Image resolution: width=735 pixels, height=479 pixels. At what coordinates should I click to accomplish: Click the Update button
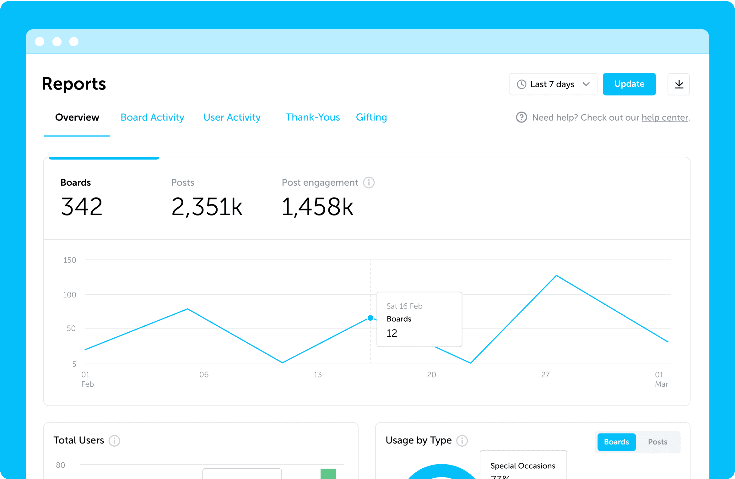click(x=629, y=84)
